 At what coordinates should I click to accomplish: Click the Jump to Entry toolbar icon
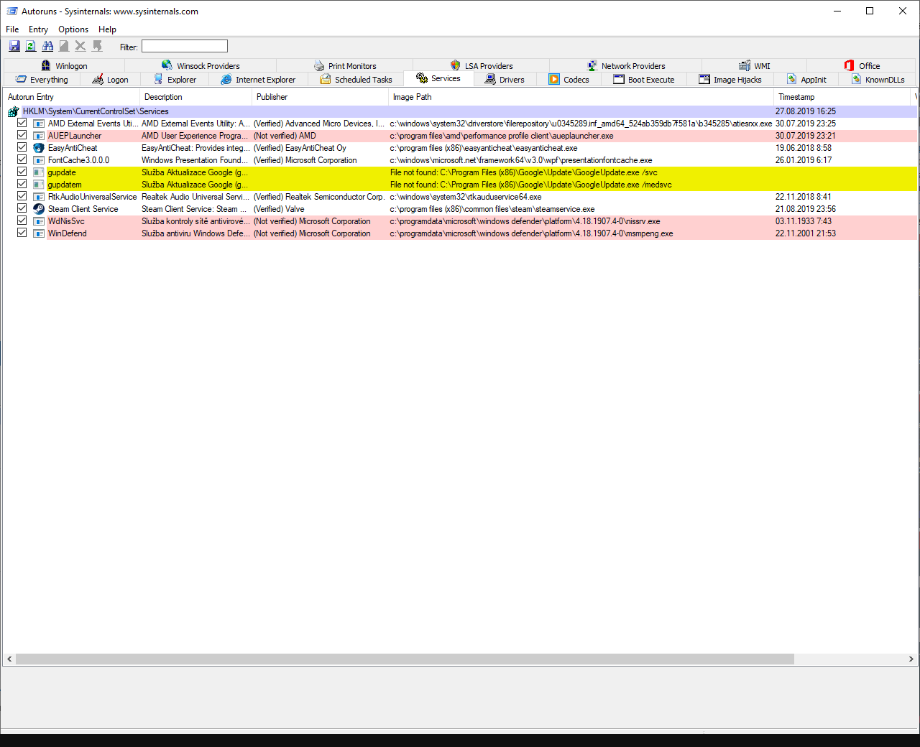97,46
